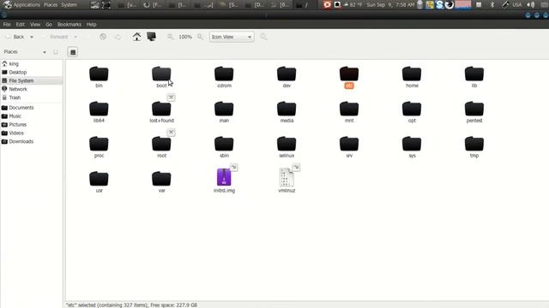This screenshot has width=549, height=308.
Task: Select the lib folder
Action: (474, 74)
